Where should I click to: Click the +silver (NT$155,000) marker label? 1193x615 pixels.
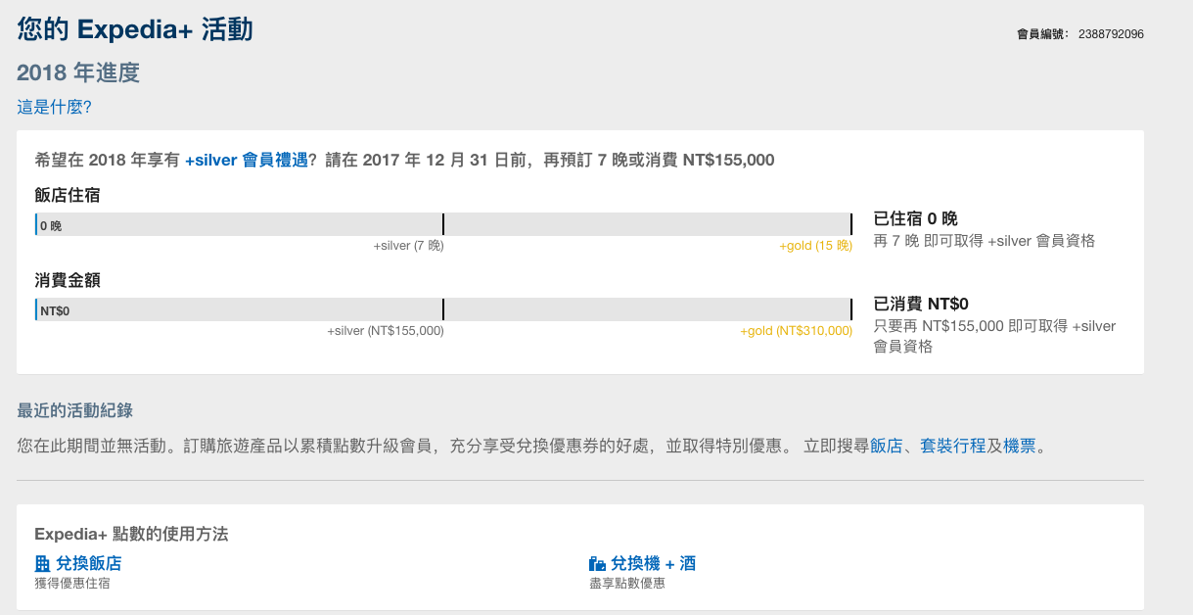click(386, 331)
